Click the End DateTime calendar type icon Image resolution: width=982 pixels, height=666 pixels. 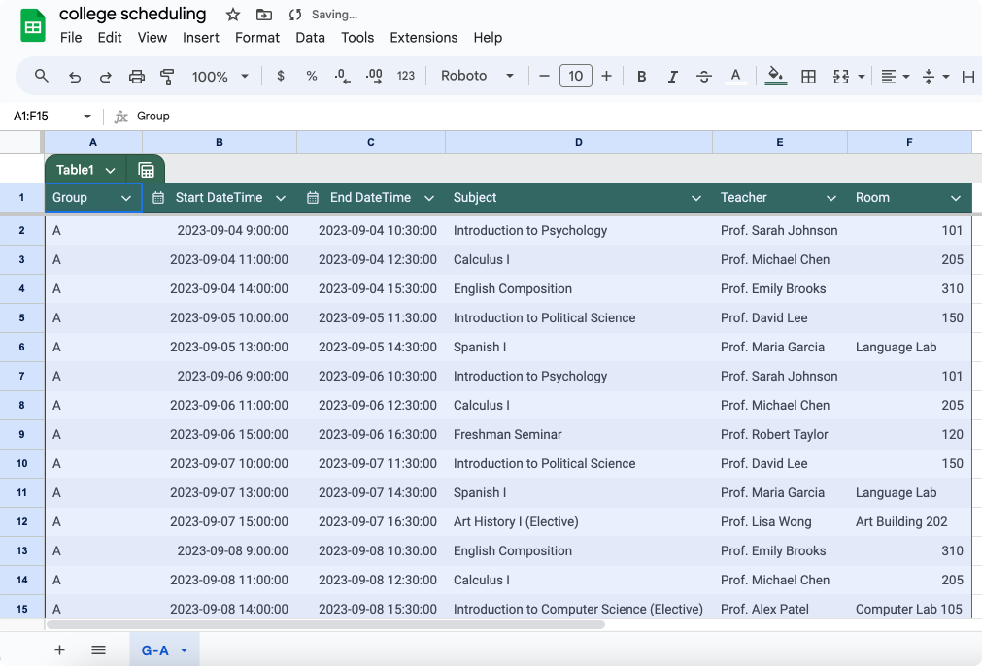click(x=313, y=198)
